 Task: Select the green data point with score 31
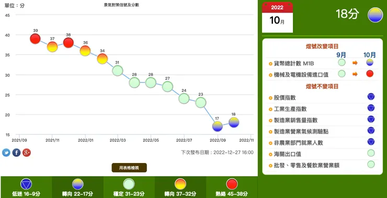point(118,70)
